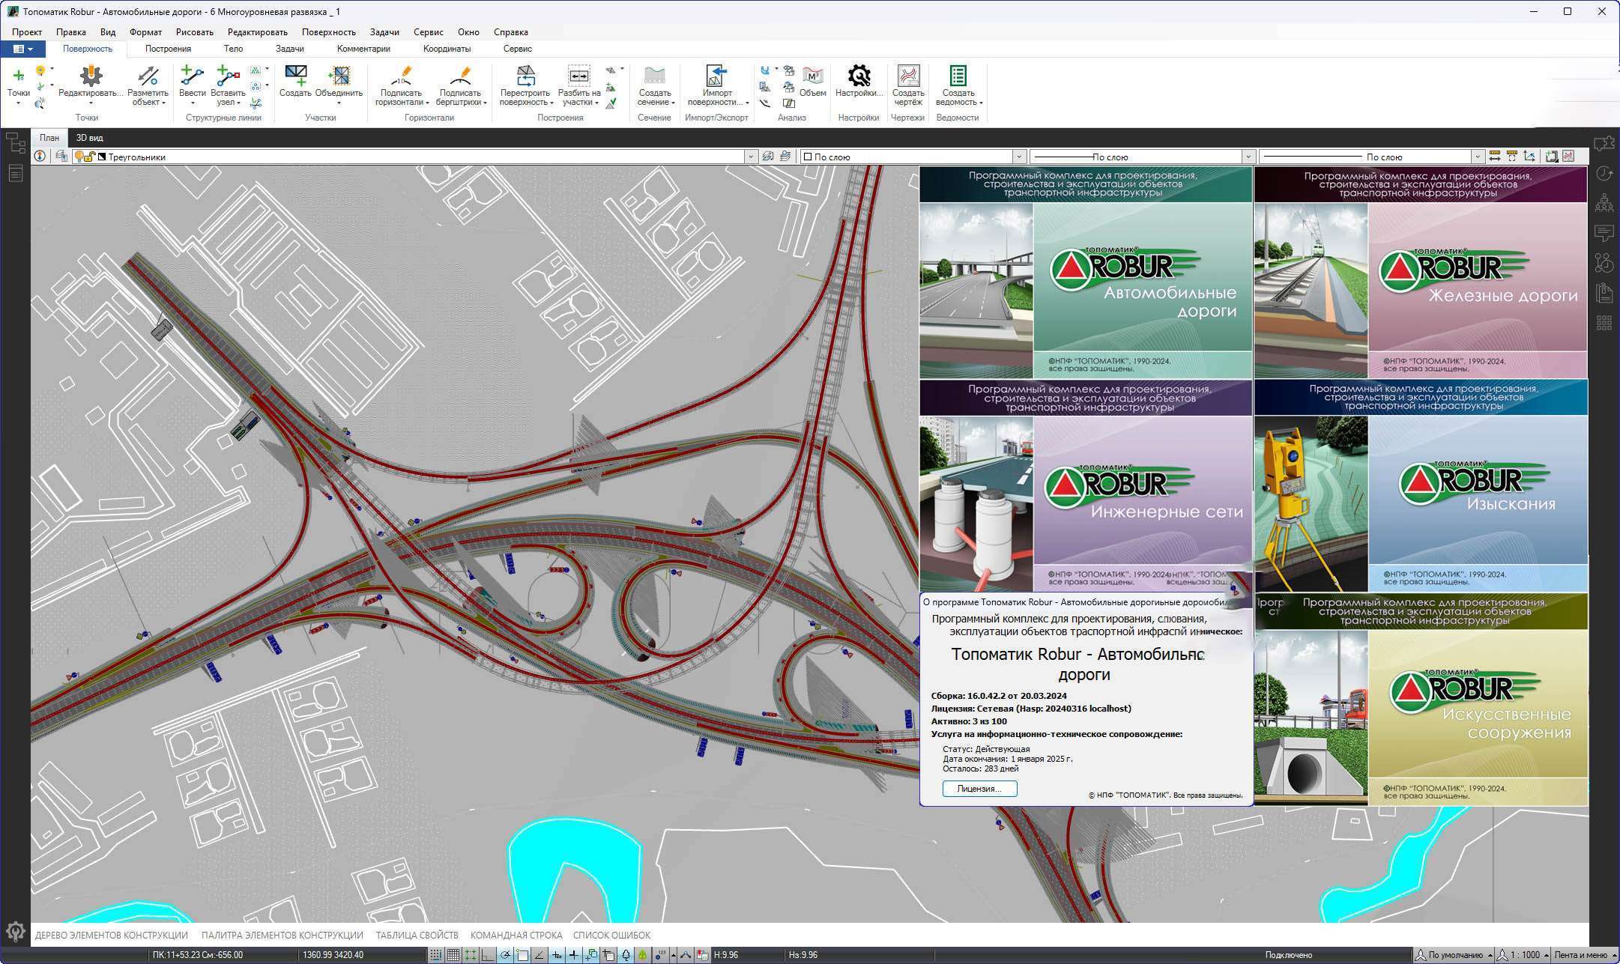Image resolution: width=1620 pixels, height=964 pixels.
Task: Expand the Треугольники layer dropdown
Action: (750, 157)
